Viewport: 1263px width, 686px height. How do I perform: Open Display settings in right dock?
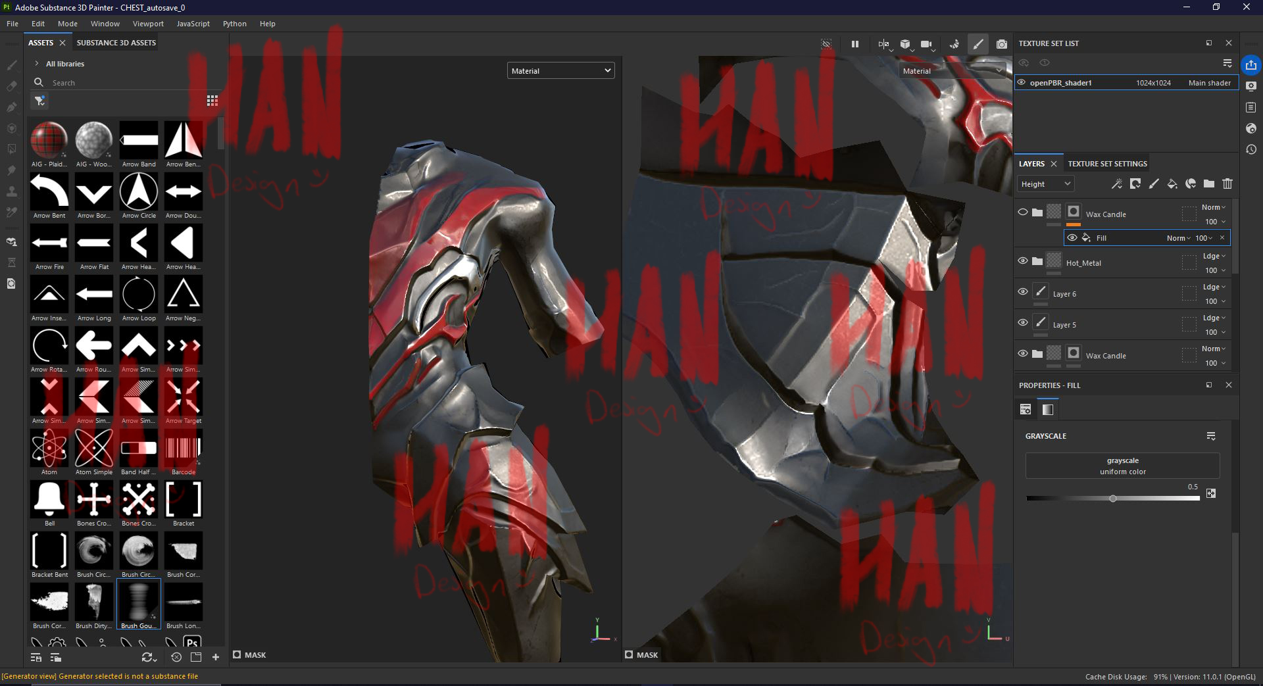click(1251, 86)
